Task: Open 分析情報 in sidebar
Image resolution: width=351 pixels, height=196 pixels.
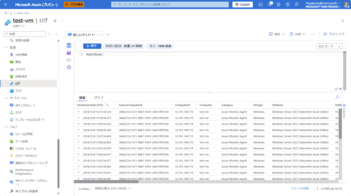Action: (x=21, y=55)
